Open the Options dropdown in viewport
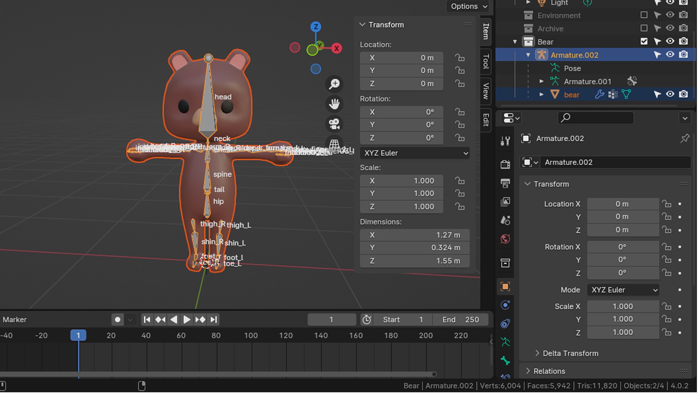 [x=468, y=6]
